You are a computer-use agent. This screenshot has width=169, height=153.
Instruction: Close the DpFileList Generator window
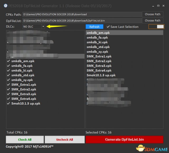163,6
